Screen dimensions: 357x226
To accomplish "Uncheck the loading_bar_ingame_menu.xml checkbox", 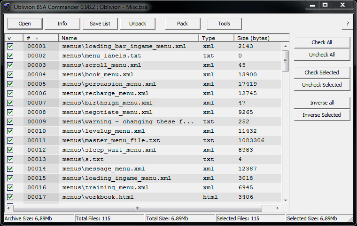I will click(x=10, y=46).
